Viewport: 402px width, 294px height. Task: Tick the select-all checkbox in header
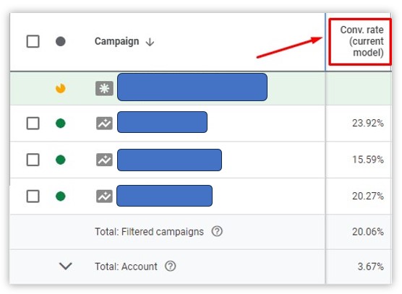pyautogui.click(x=33, y=41)
